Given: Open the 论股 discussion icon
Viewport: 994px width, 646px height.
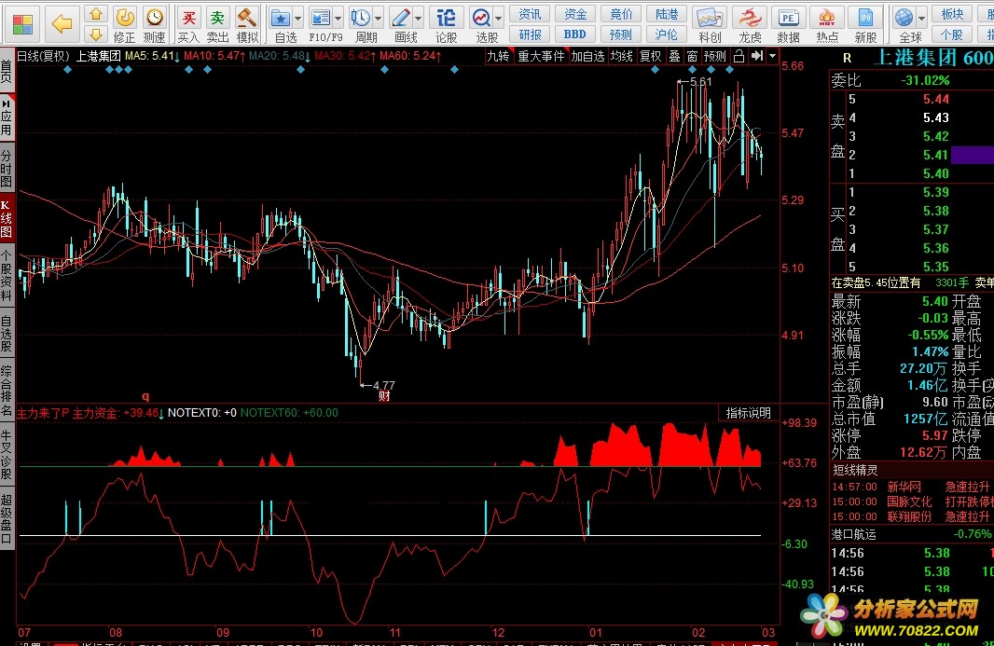Looking at the screenshot, I should pos(446,17).
